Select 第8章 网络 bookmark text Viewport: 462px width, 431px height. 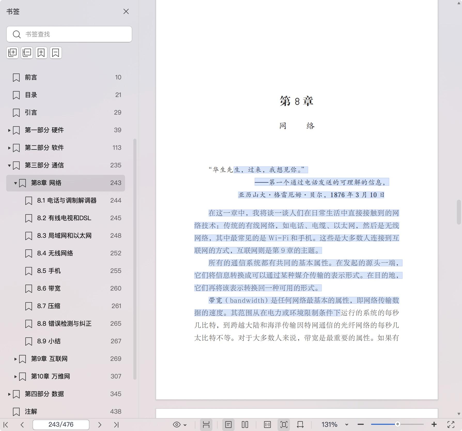pos(46,183)
